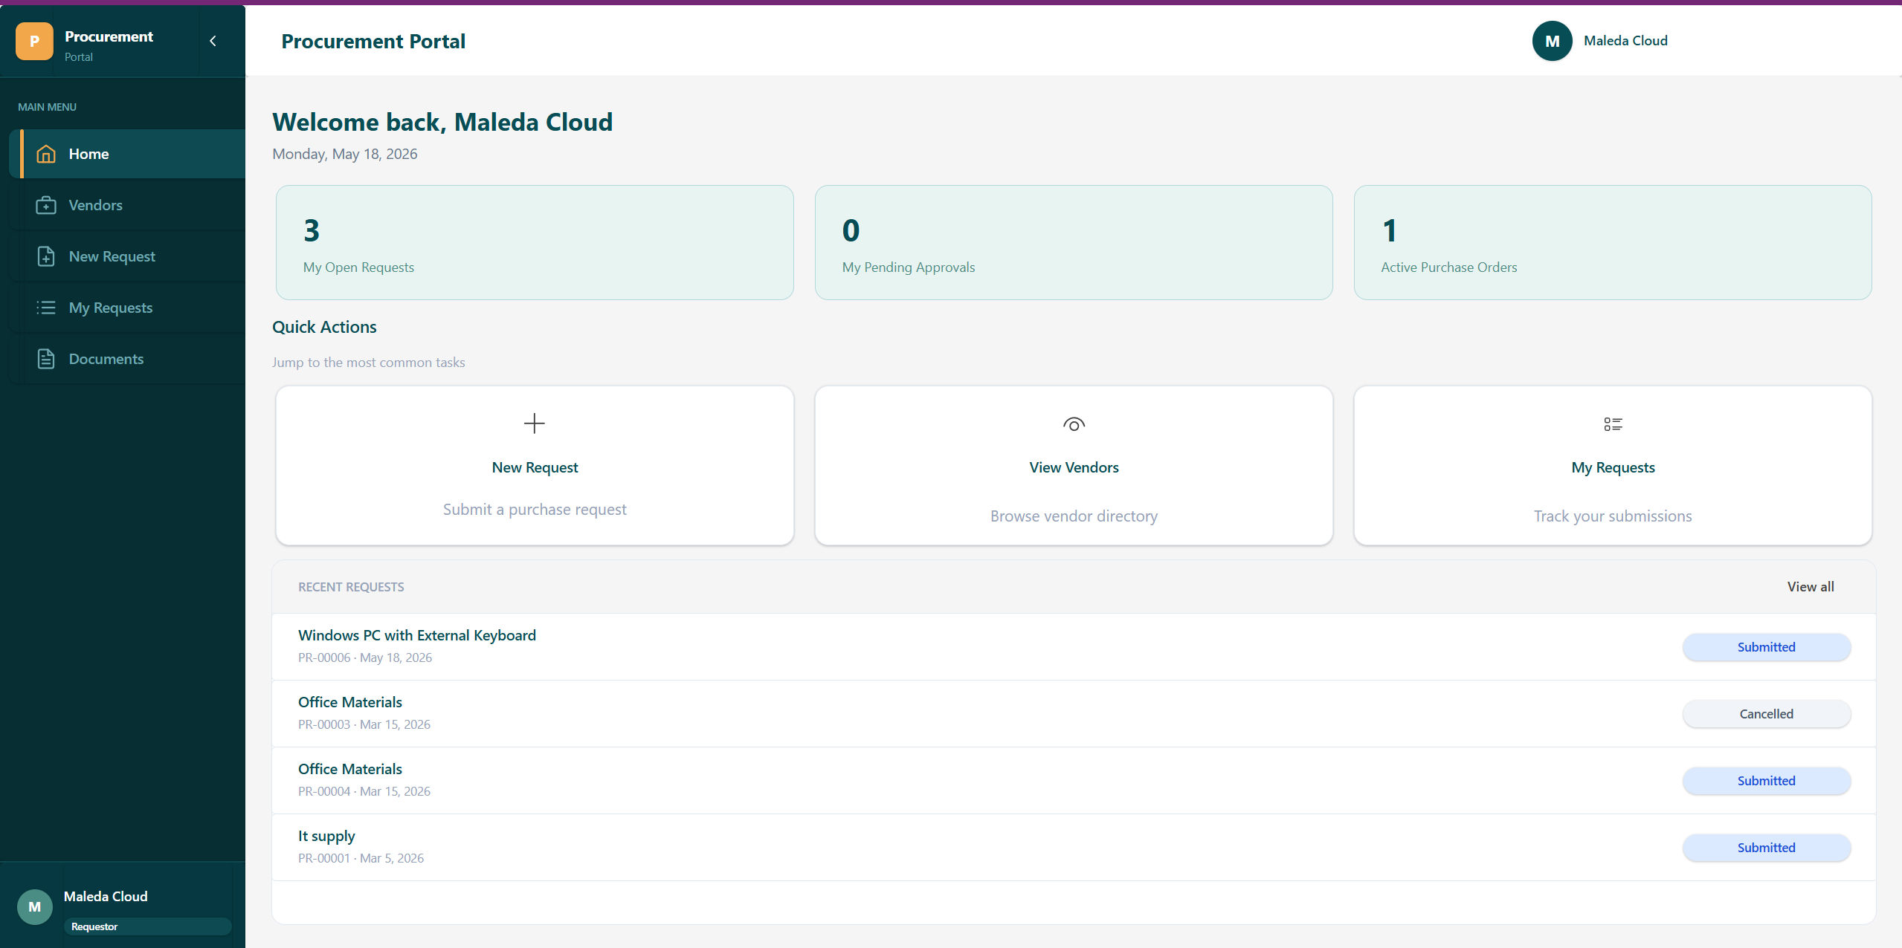The image size is (1902, 948).
Task: Click the Vendors briefcase icon in sidebar
Action: (46, 205)
